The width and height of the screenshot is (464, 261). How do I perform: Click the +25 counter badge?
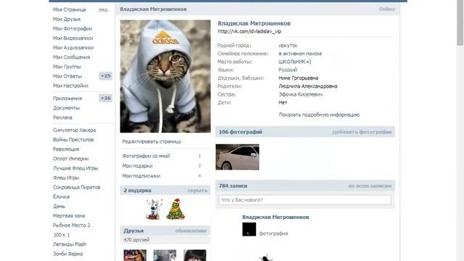pyautogui.click(x=105, y=76)
